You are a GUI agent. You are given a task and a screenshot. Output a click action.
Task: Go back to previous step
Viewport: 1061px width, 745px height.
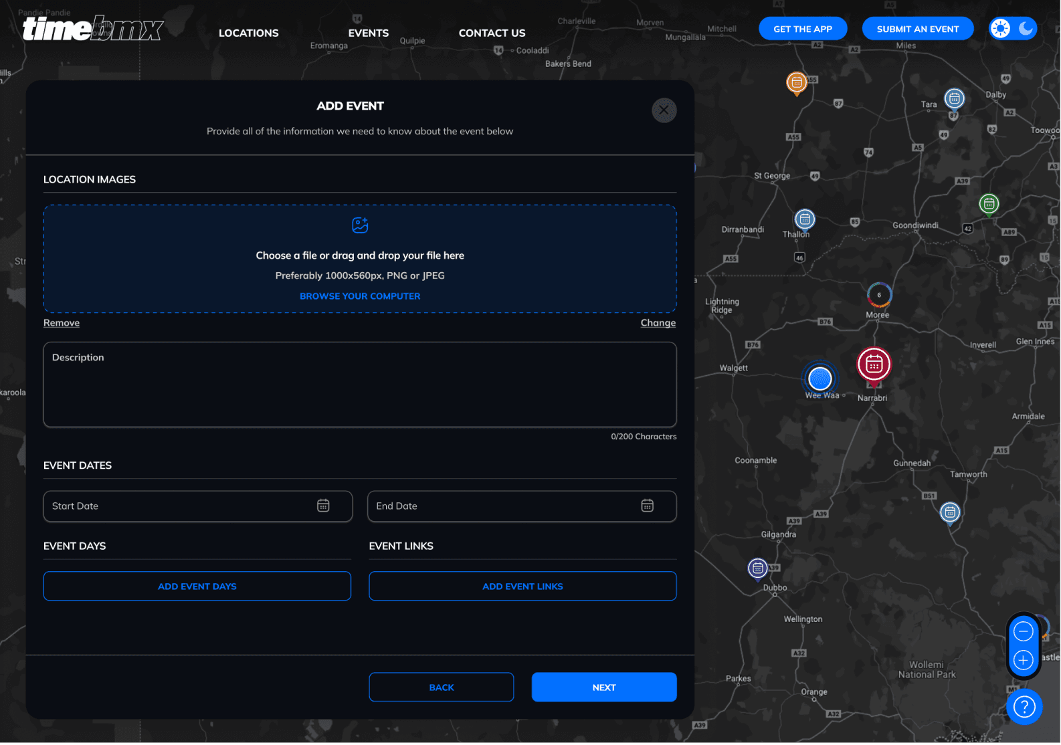442,687
